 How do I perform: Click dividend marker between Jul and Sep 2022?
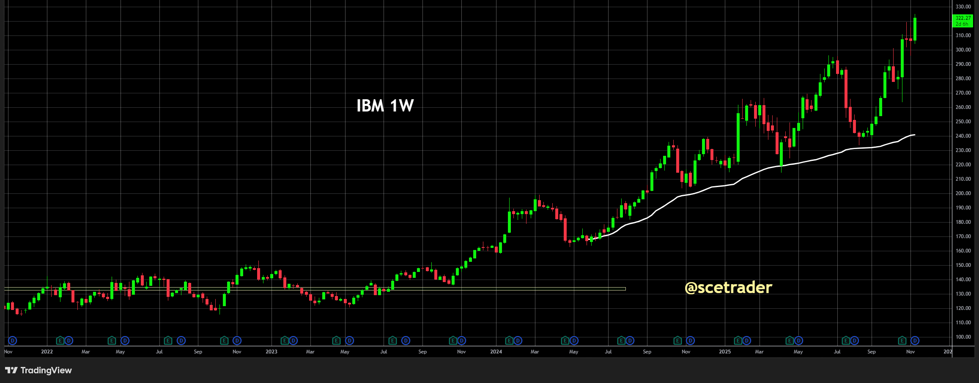181,340
